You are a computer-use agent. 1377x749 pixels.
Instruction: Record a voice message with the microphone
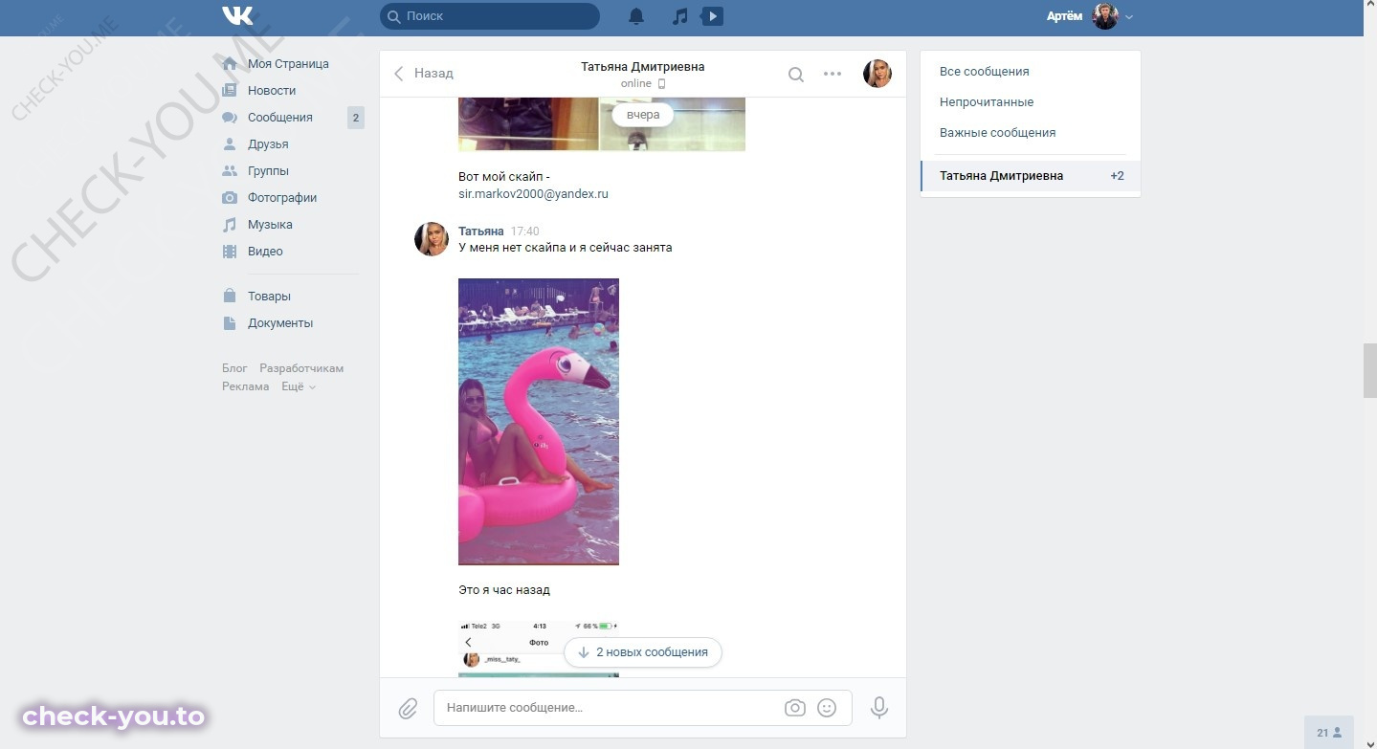[879, 708]
